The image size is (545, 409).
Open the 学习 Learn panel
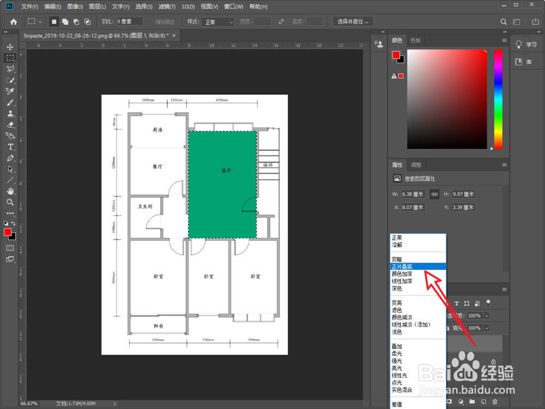click(x=527, y=45)
